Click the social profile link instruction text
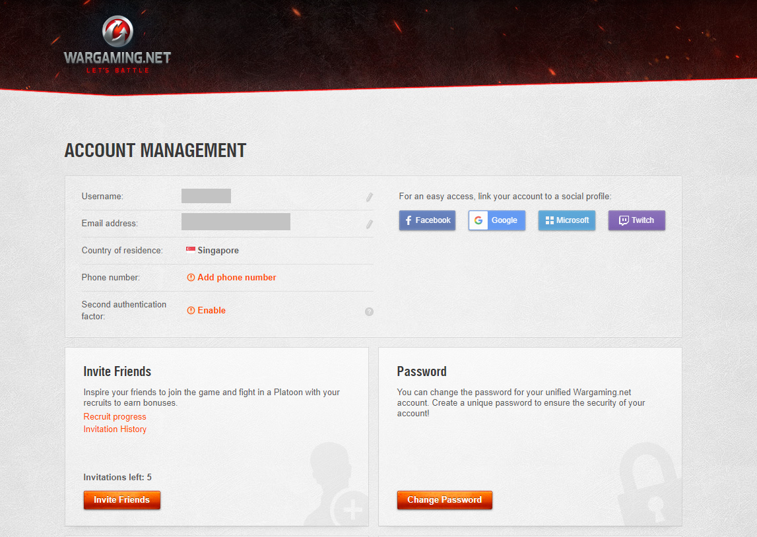The image size is (757, 537). click(x=505, y=197)
